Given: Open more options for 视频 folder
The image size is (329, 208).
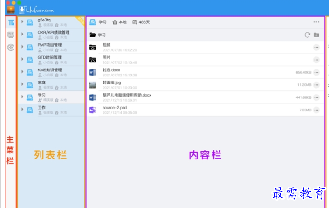Looking at the screenshot, I should tap(316, 48).
